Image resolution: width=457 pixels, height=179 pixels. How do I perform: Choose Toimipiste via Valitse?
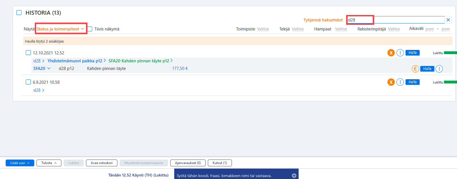pos(263,29)
